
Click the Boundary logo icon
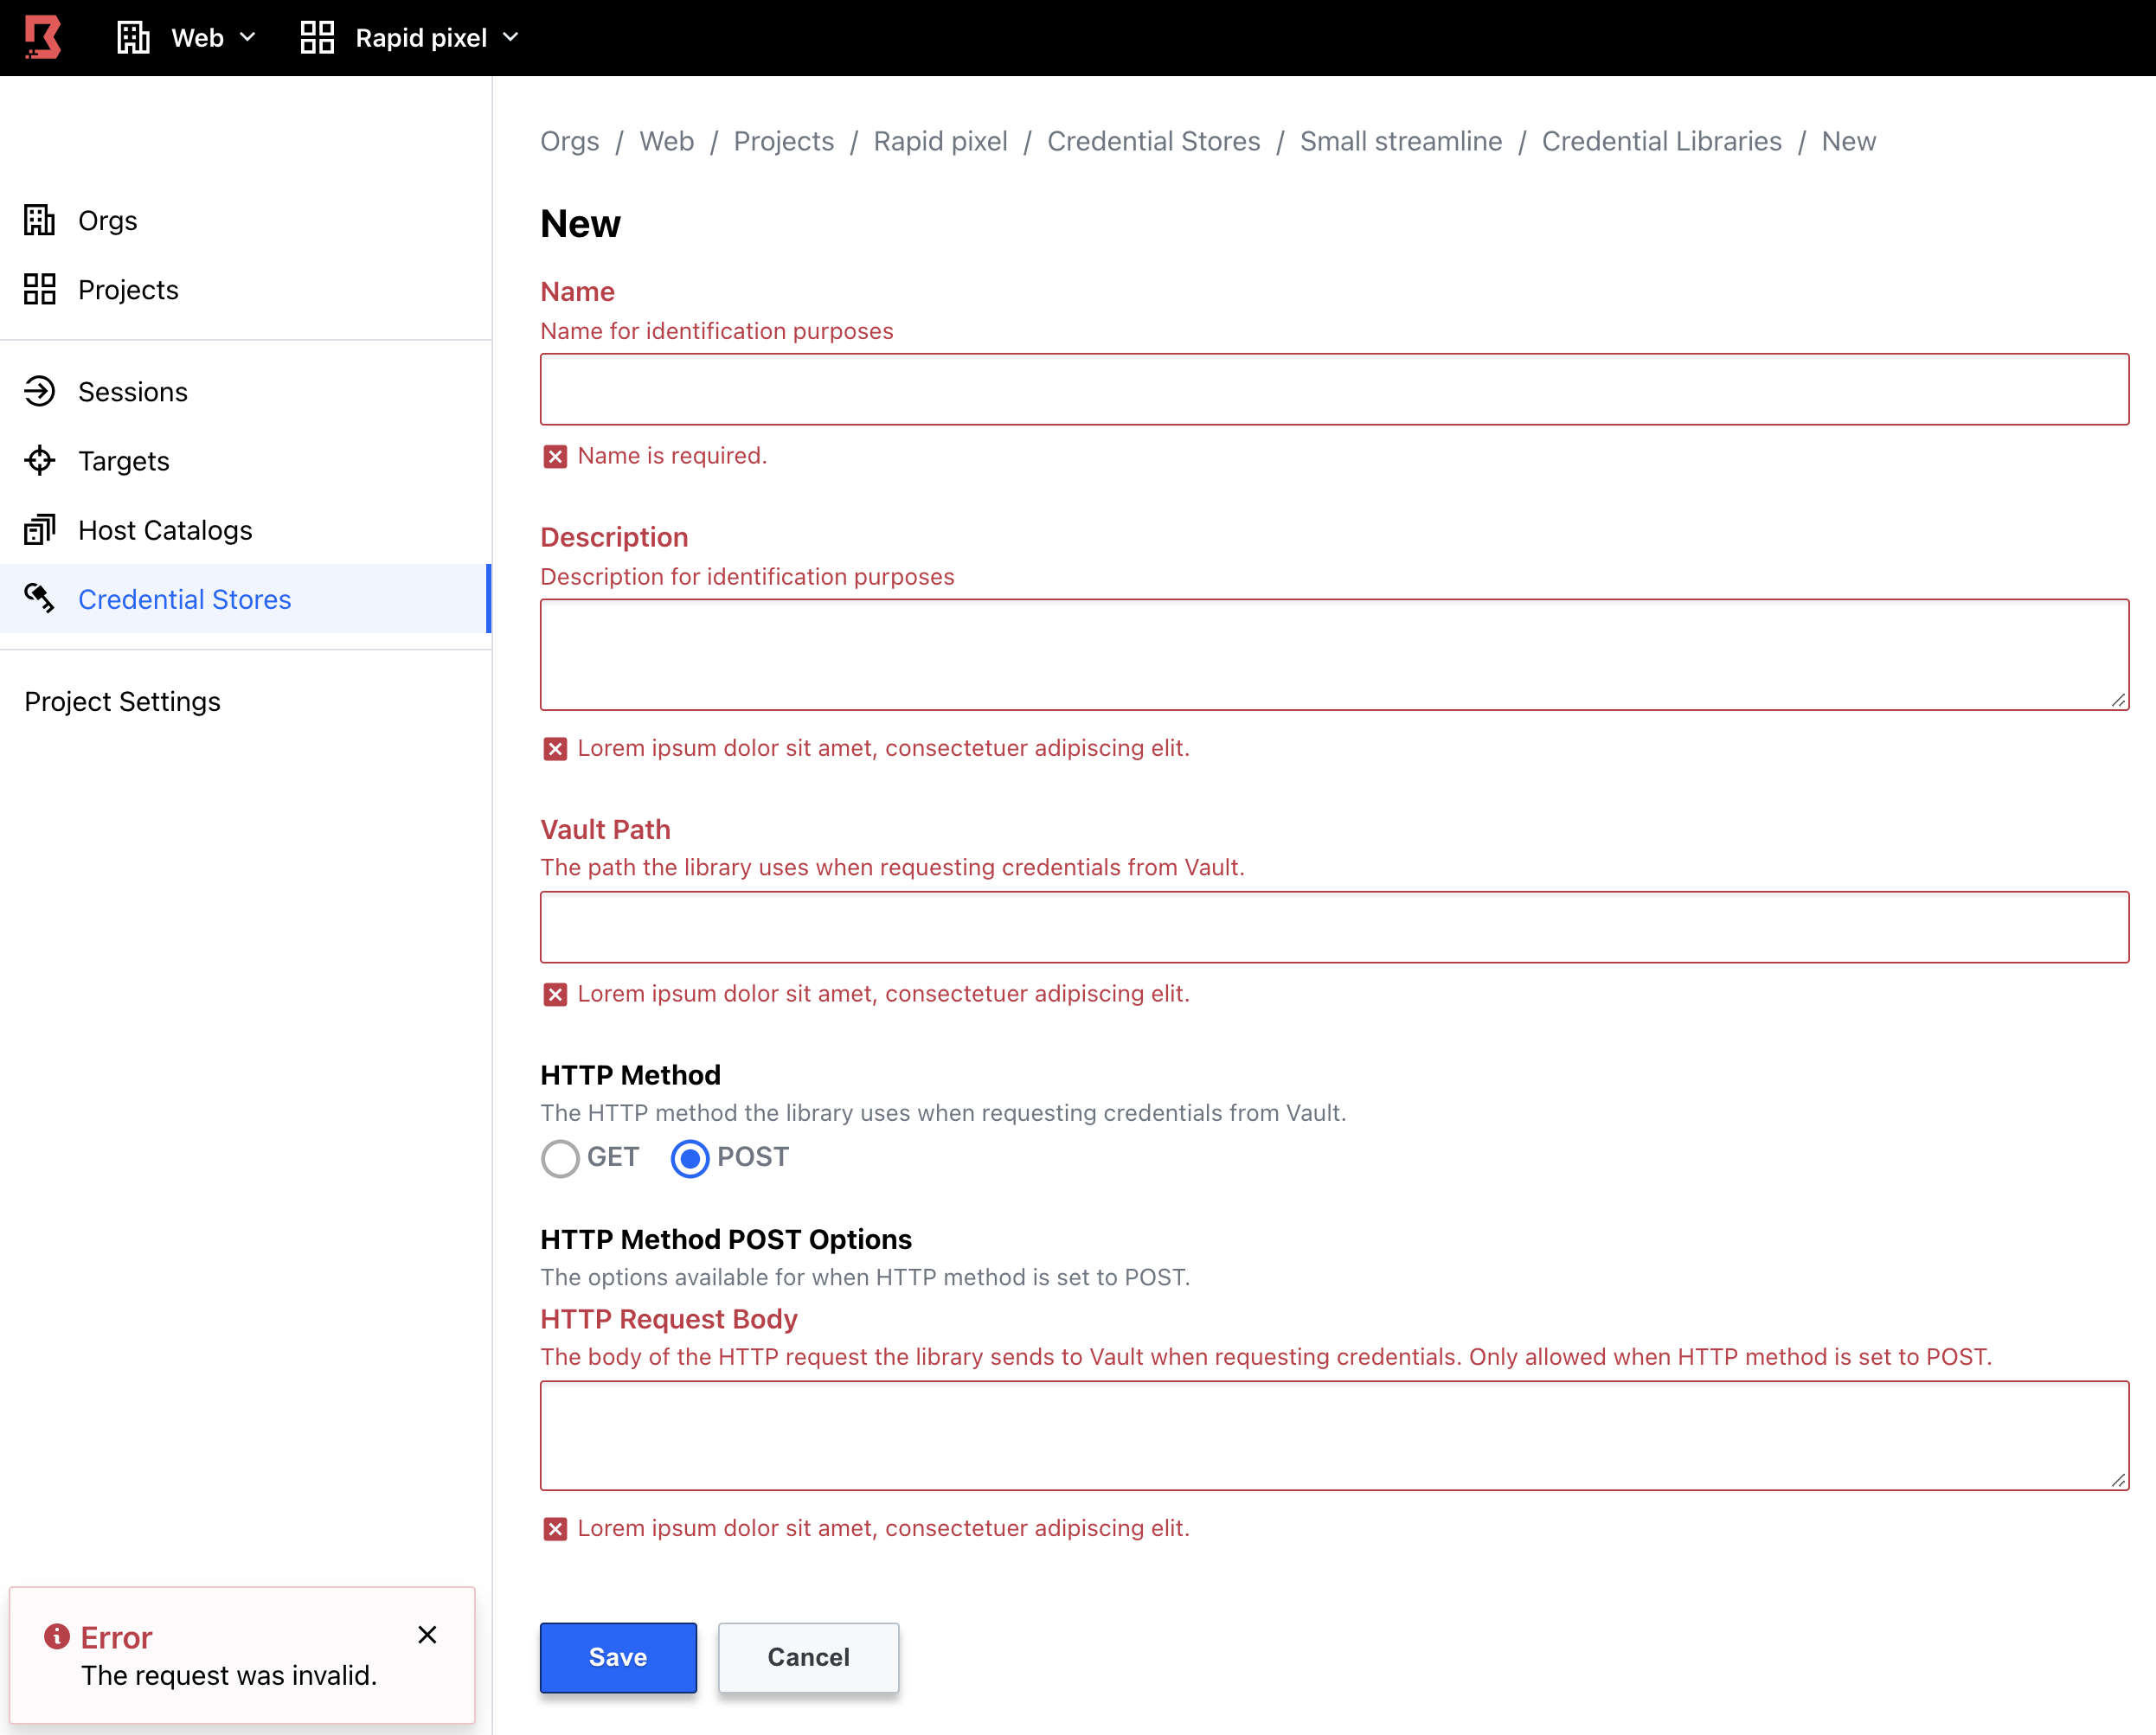(x=42, y=37)
